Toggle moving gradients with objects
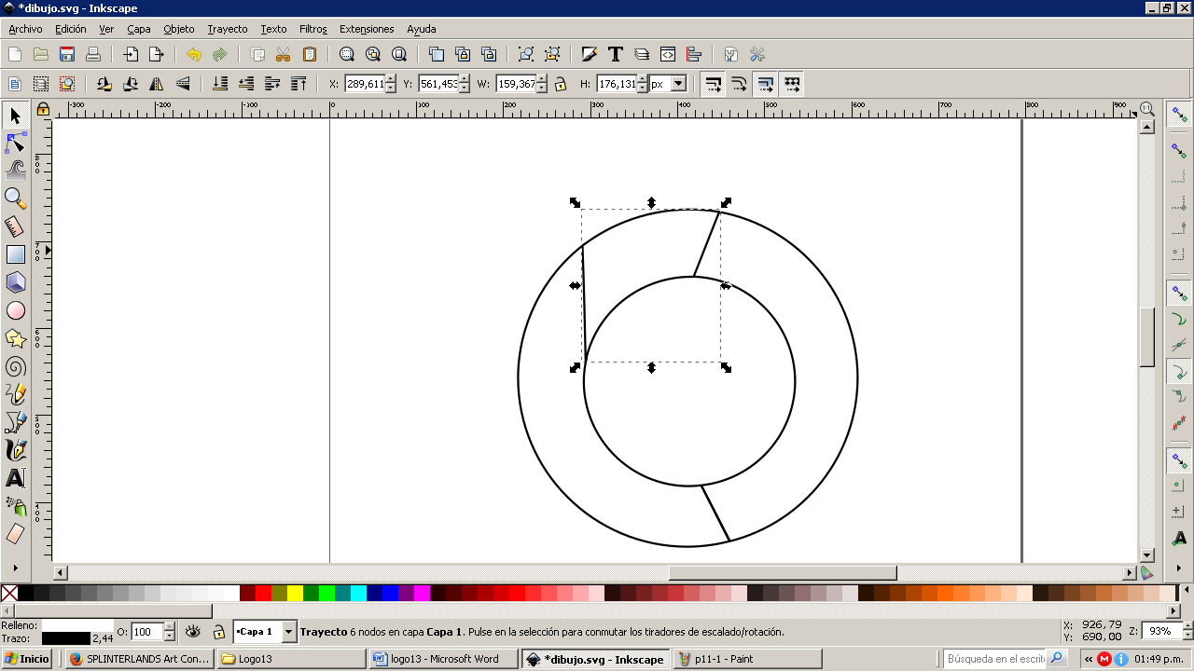Image resolution: width=1194 pixels, height=671 pixels. [765, 84]
